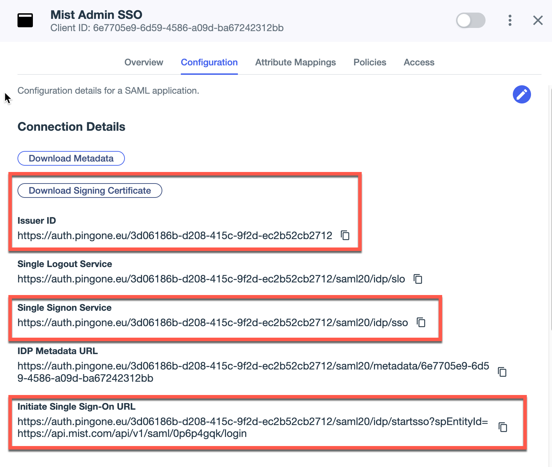Open the three-dot options menu
This screenshot has height=467, width=552.
510,20
